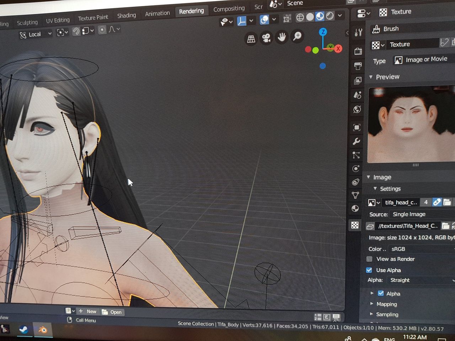The width and height of the screenshot is (455, 341).
Task: Open the World properties globe tab
Action: [357, 109]
